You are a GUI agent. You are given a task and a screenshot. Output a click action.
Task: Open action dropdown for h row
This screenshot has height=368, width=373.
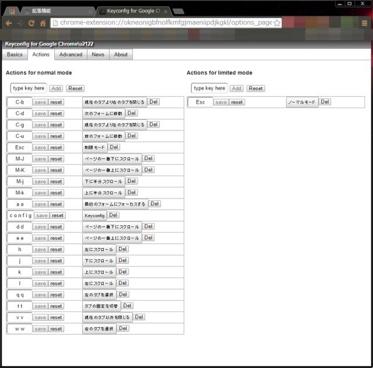pos(99,250)
